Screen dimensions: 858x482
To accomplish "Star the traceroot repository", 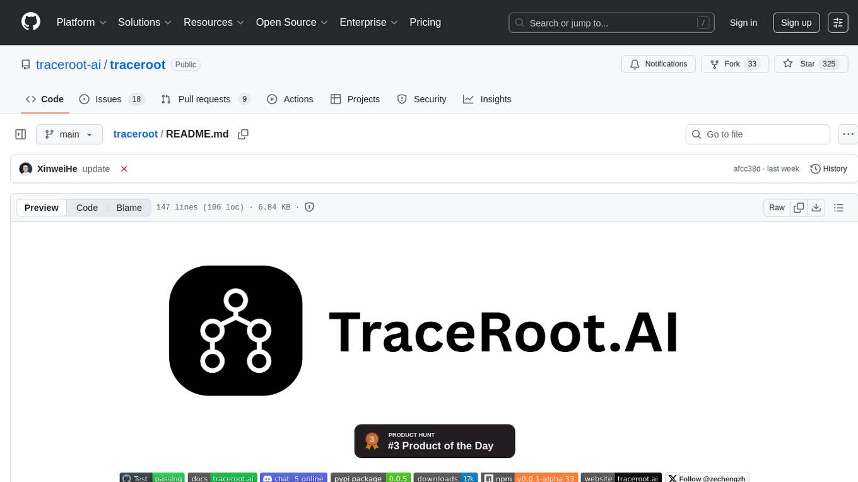I will 810,64.
